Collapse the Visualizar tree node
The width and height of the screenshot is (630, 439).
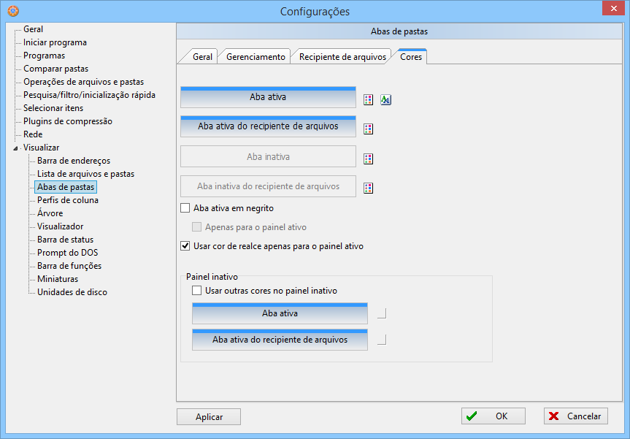click(16, 148)
